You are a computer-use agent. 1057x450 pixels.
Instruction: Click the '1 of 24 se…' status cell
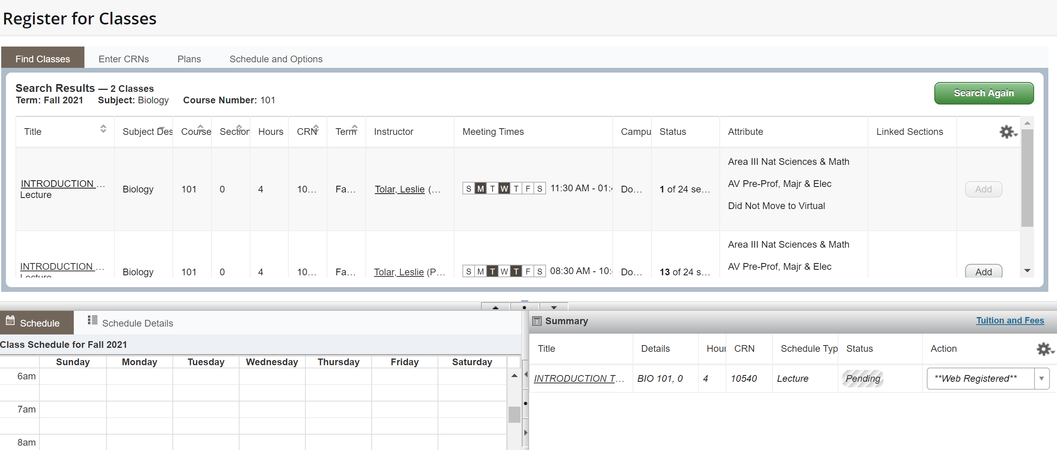click(x=685, y=189)
